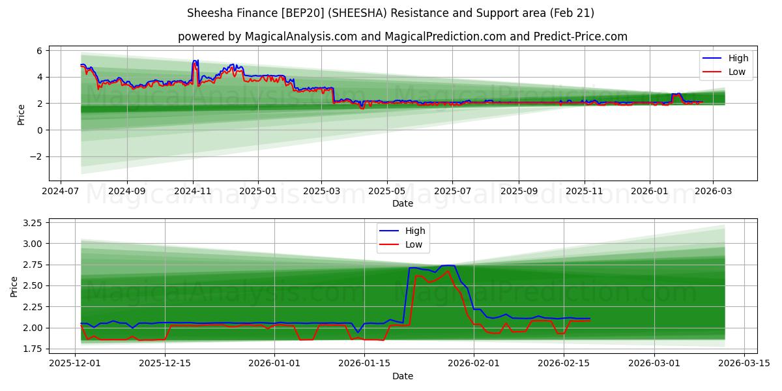Click the '2024-11' tick label on top chart

pyautogui.click(x=193, y=192)
